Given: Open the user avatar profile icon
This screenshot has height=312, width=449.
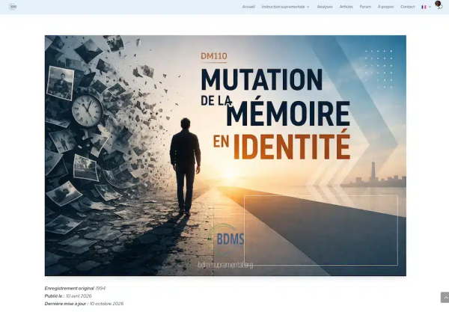Looking at the screenshot, I should (x=438, y=4).
